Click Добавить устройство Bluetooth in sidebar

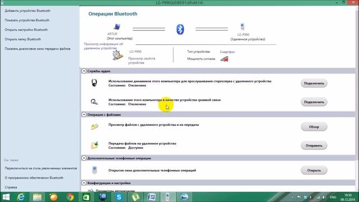(27, 11)
